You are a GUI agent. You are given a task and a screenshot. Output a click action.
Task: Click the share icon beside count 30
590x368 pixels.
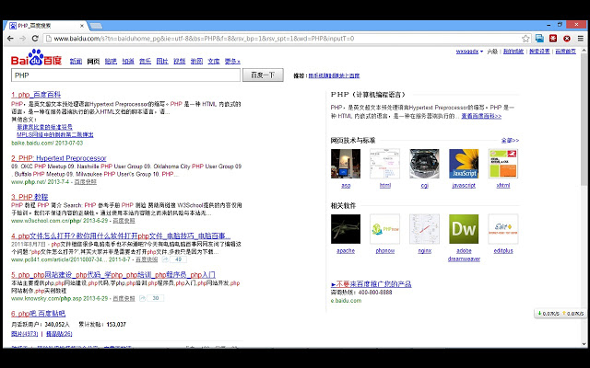143,298
